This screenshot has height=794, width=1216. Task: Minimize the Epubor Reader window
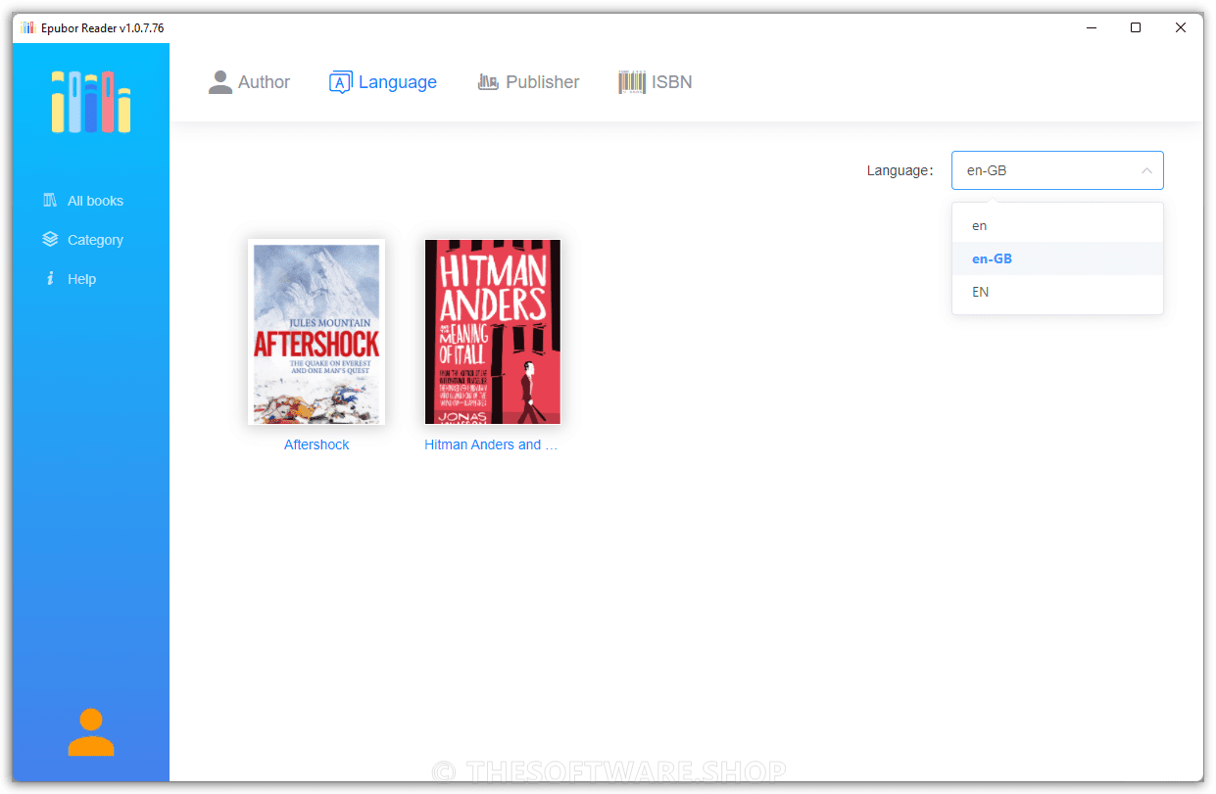pos(1091,28)
